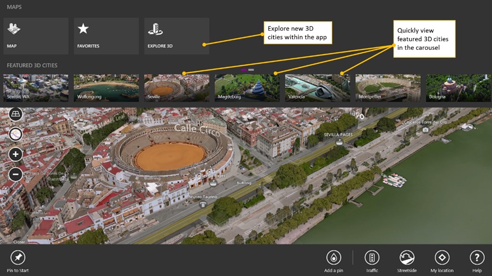Viewport: 492px width, 276px height.
Task: Zoom out with the minus button
Action: [15, 174]
